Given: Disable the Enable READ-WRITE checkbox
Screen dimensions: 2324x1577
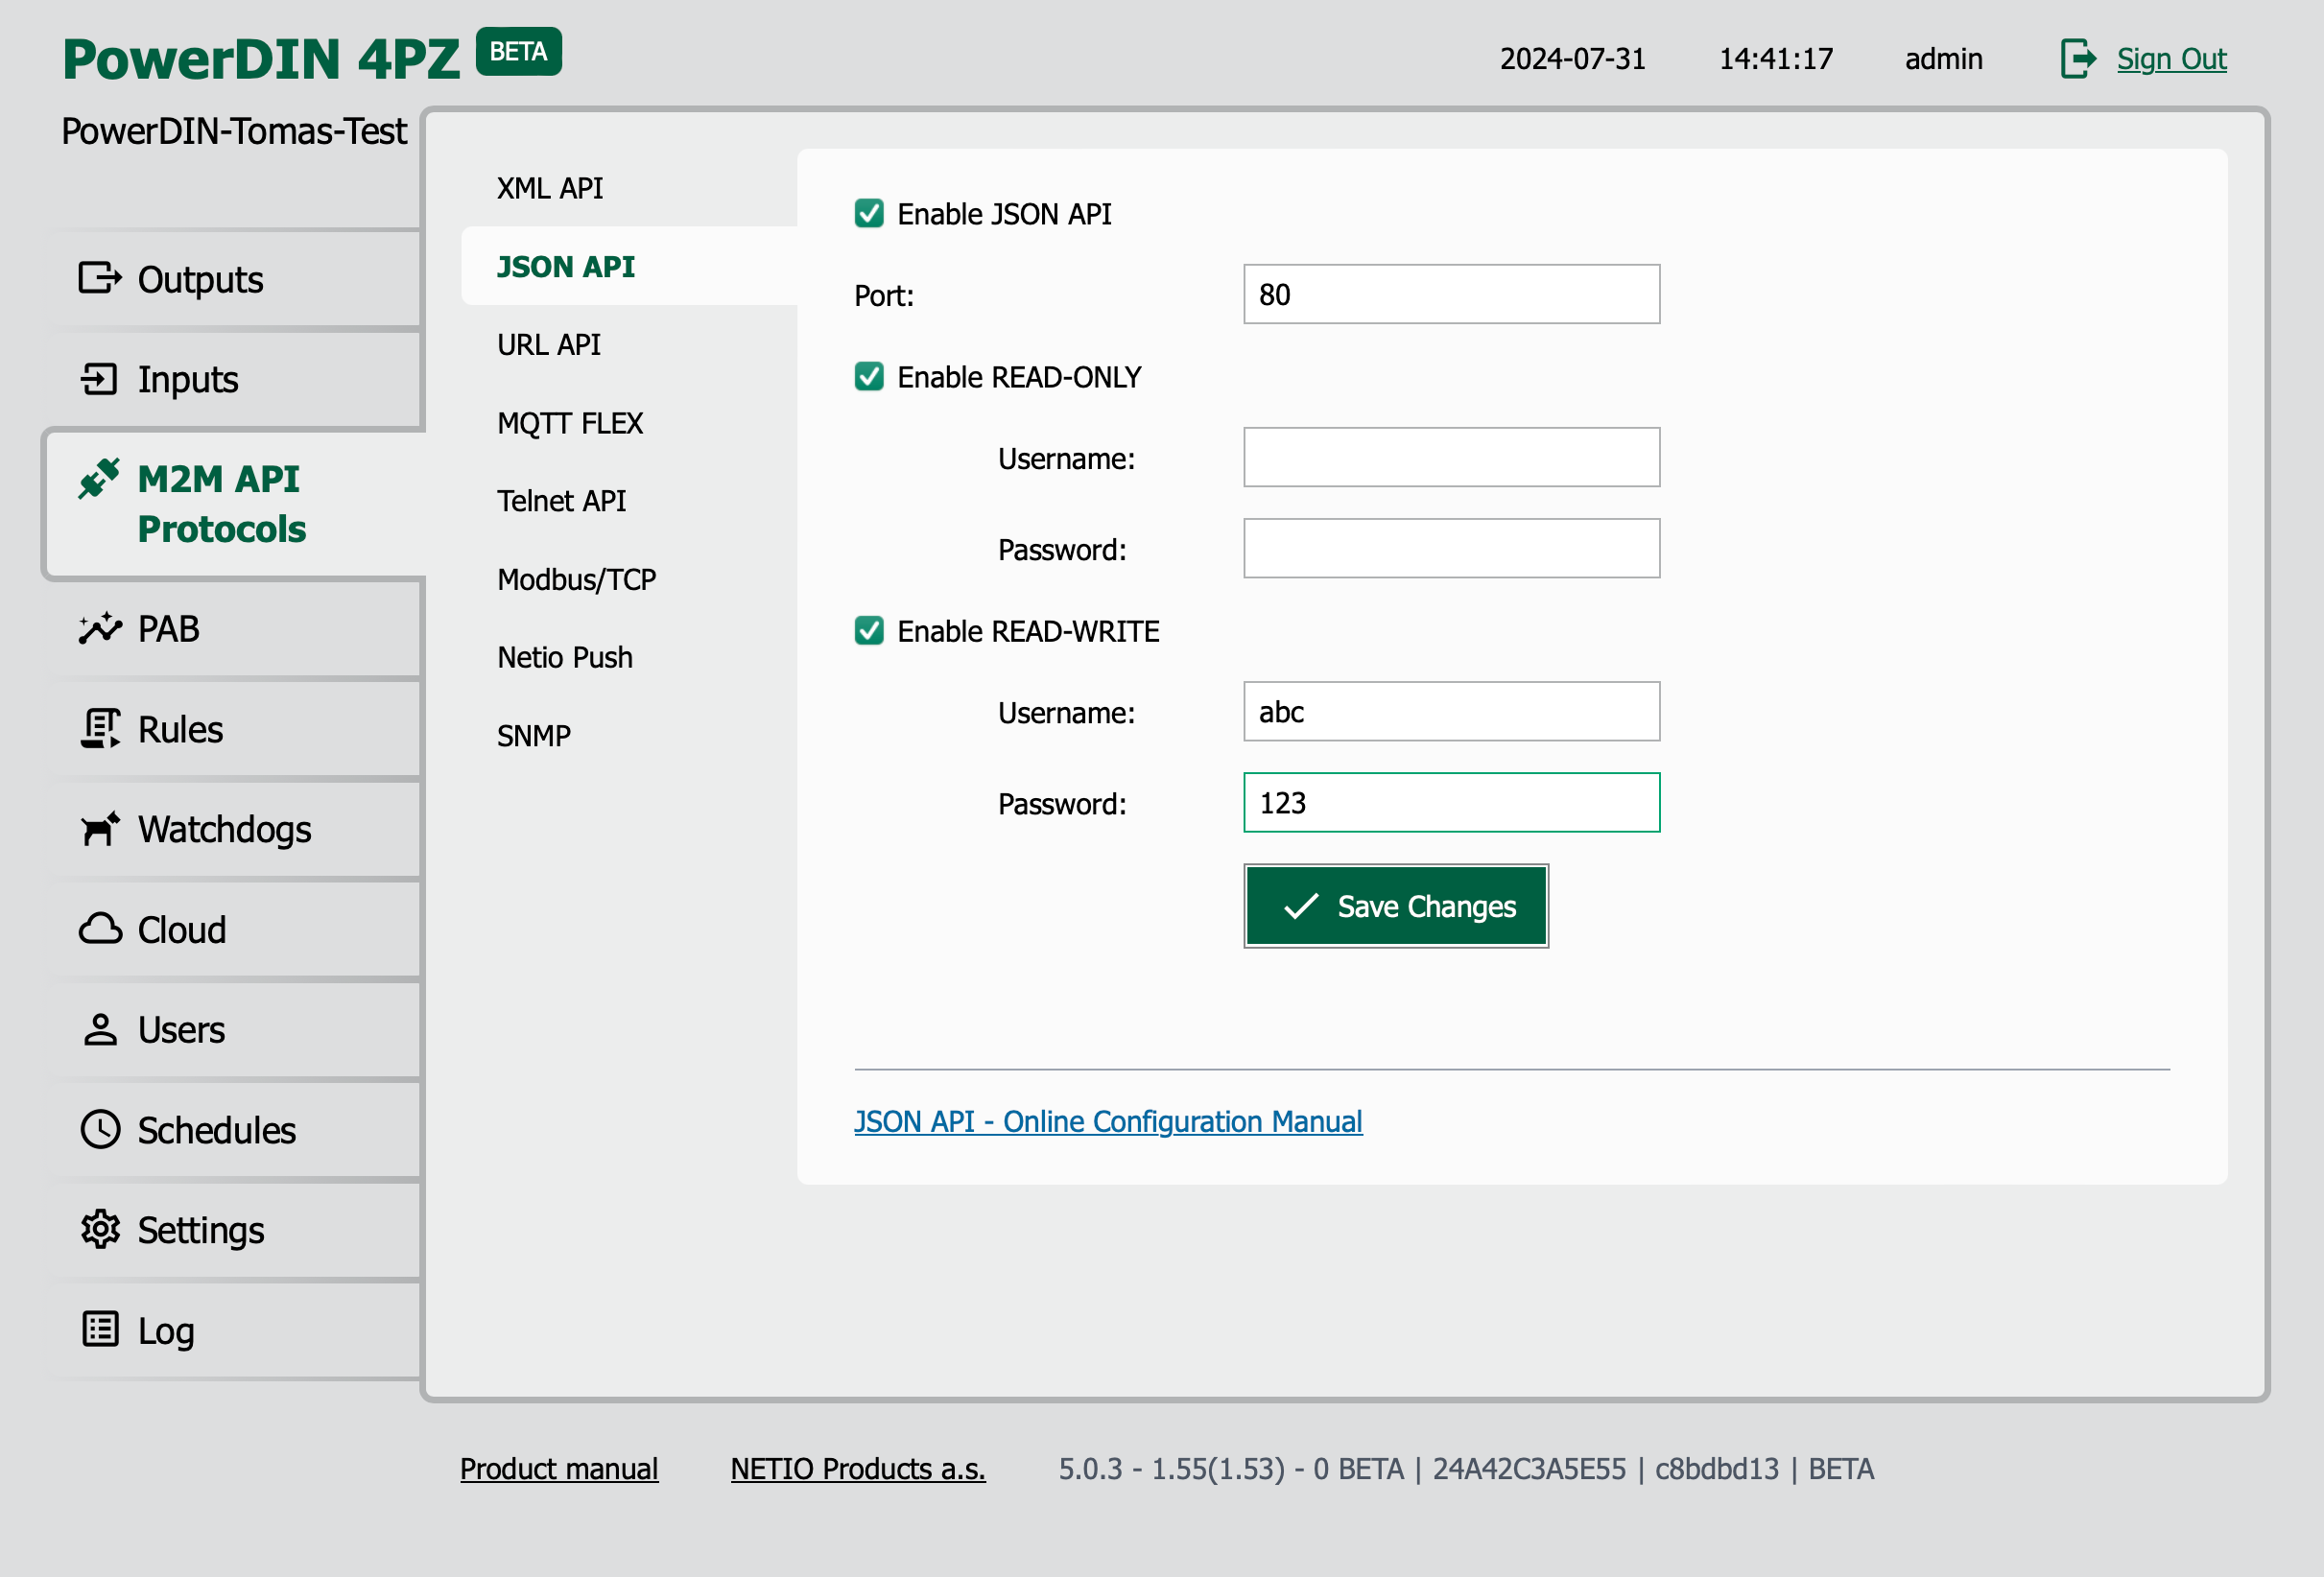Looking at the screenshot, I should coord(869,630).
